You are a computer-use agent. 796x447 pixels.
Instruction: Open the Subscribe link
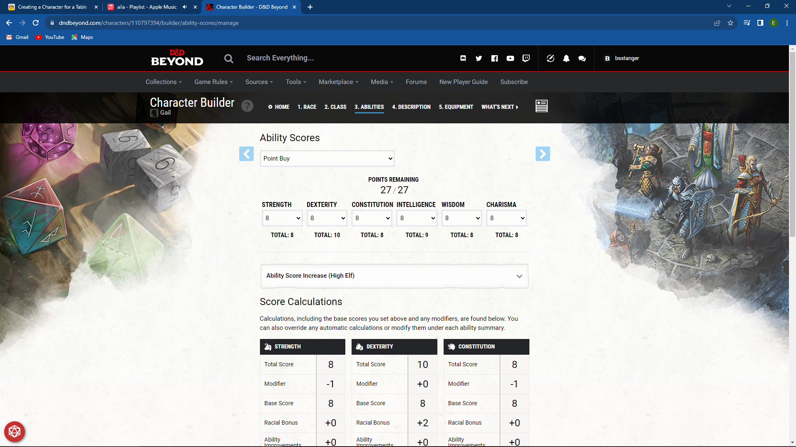pos(514,82)
